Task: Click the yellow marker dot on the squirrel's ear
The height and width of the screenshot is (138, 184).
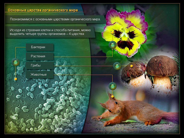Action: (112, 97)
